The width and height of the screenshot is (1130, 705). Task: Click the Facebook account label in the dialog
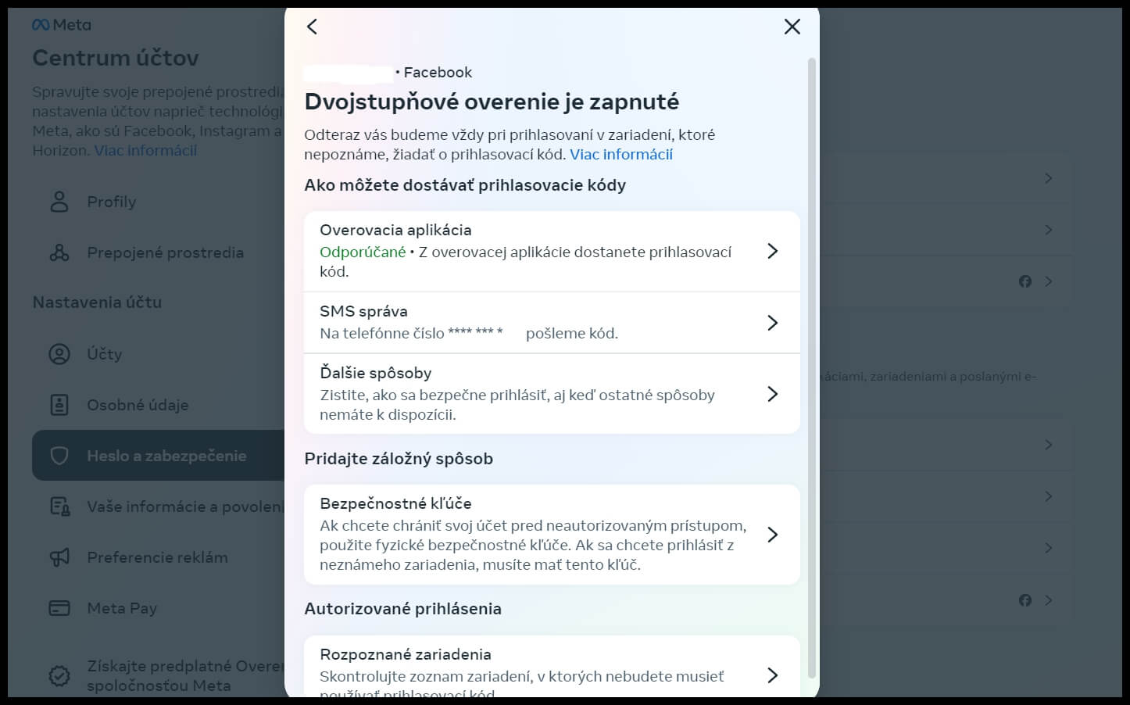(438, 73)
